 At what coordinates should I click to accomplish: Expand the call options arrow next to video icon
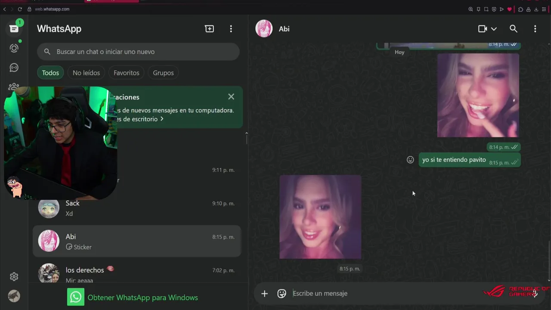pyautogui.click(x=494, y=29)
